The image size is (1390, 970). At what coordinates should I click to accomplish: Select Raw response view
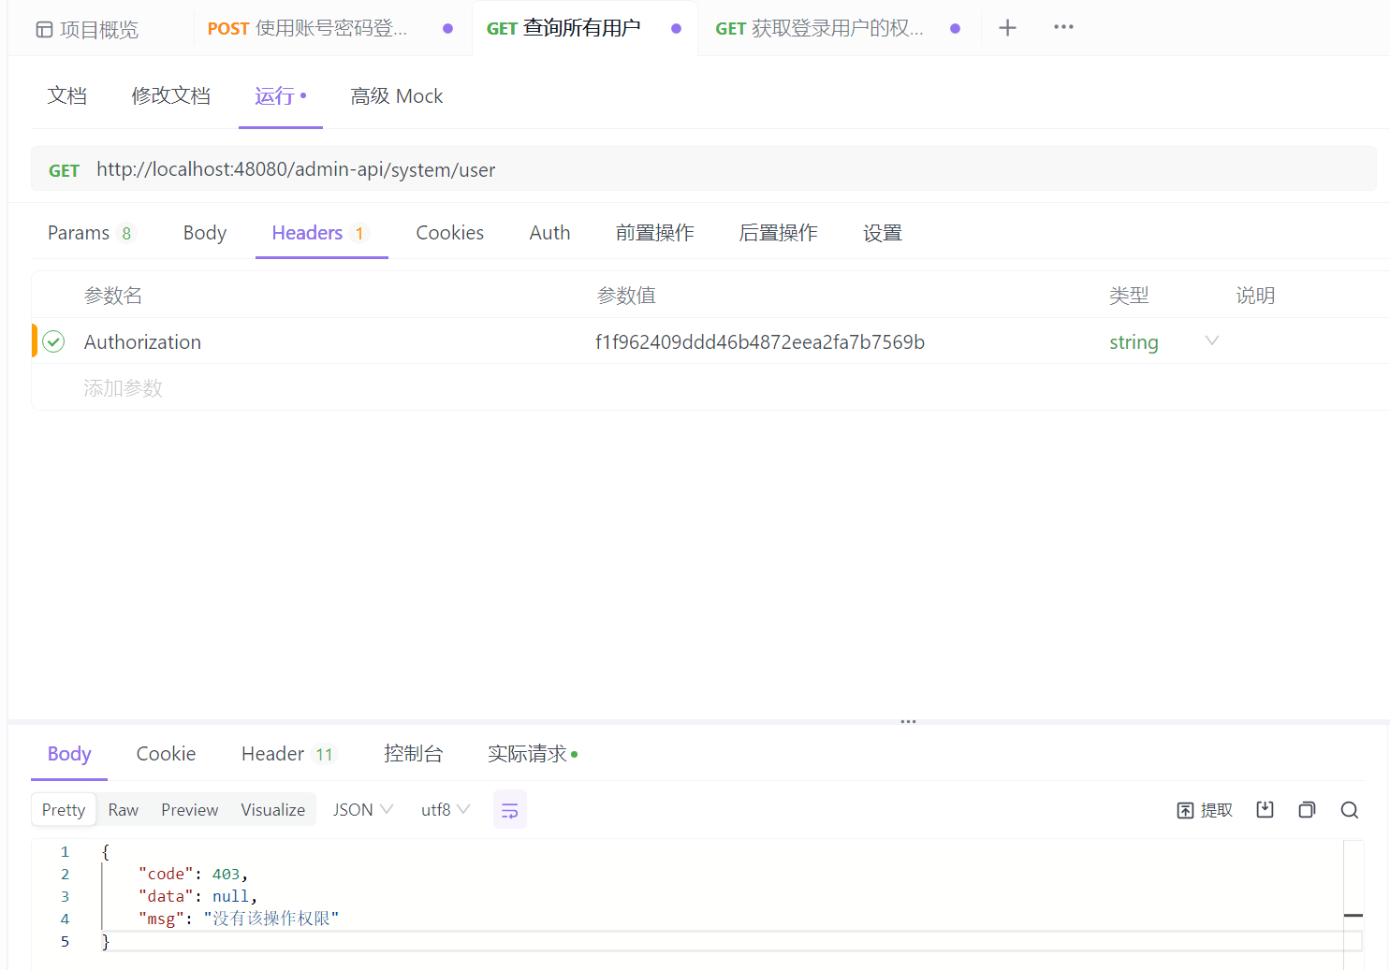(x=124, y=810)
